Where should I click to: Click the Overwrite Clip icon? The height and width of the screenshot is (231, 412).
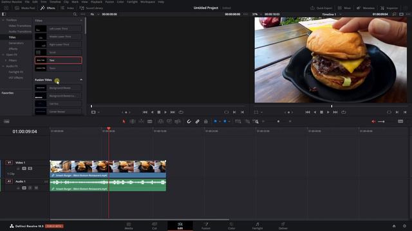point(169,121)
